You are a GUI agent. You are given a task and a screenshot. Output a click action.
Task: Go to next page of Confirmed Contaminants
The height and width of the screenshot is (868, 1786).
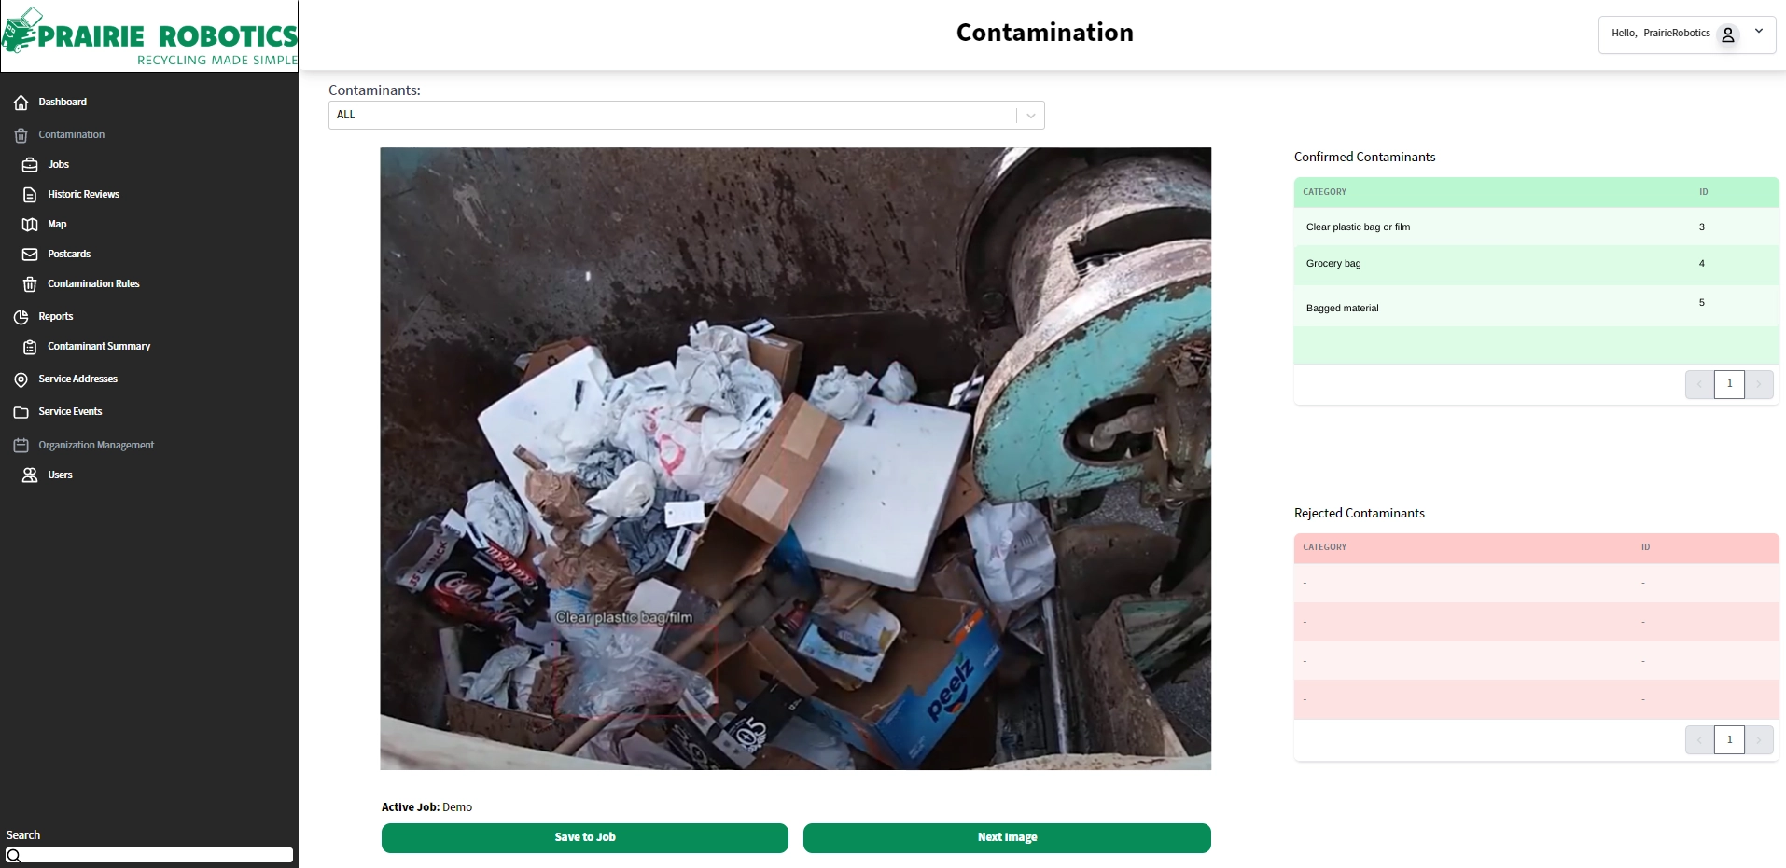(x=1759, y=384)
